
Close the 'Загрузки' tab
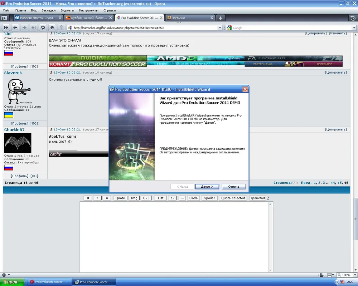(212, 18)
